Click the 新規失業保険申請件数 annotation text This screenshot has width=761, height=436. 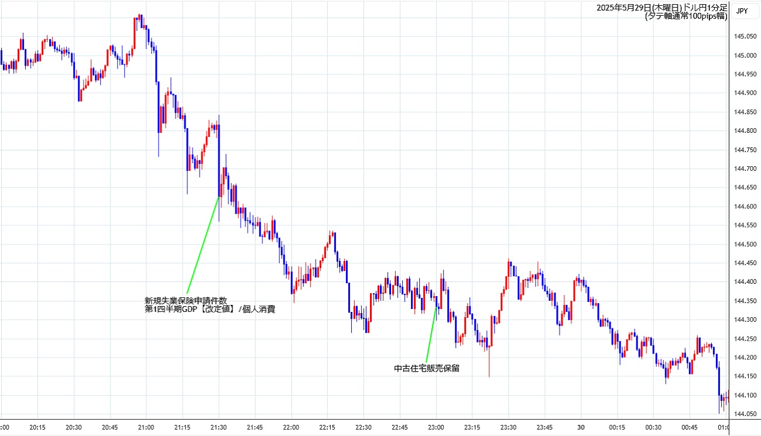click(186, 300)
